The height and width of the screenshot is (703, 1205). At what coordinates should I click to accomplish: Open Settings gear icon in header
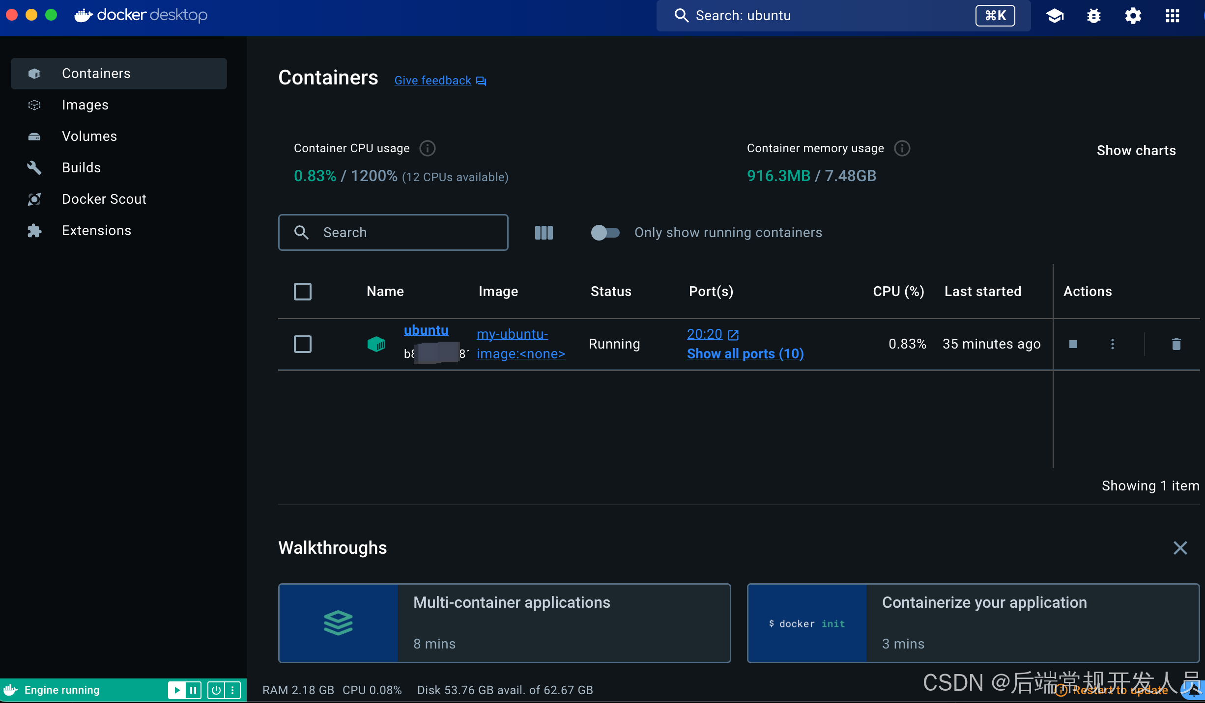1133,16
